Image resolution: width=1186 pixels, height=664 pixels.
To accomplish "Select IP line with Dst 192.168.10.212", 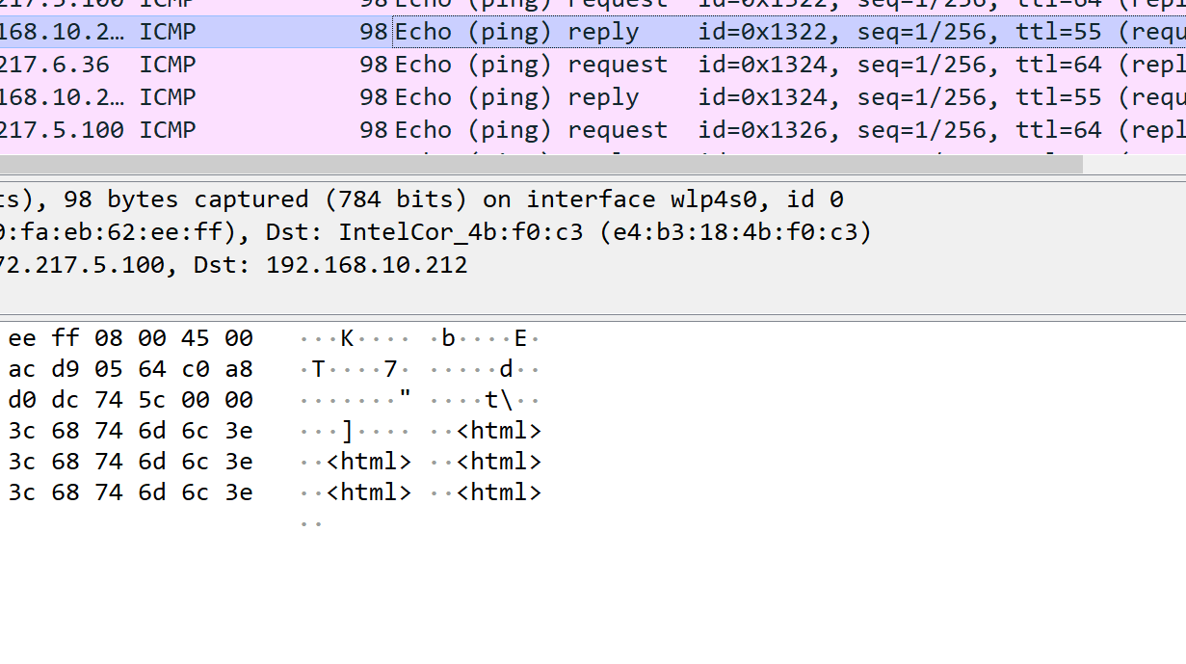I will 231,265.
